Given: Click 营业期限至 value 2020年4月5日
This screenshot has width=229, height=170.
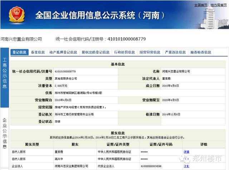Looking at the screenshot, I should tap(170, 100).
